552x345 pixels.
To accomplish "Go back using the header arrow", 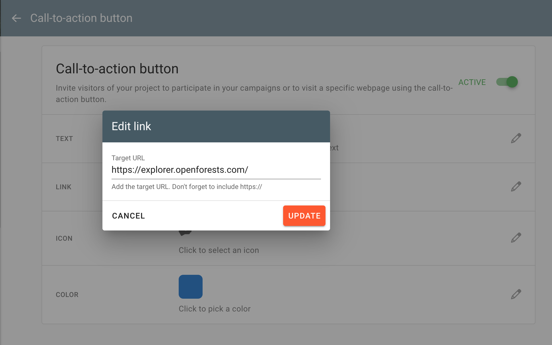I will click(x=17, y=18).
